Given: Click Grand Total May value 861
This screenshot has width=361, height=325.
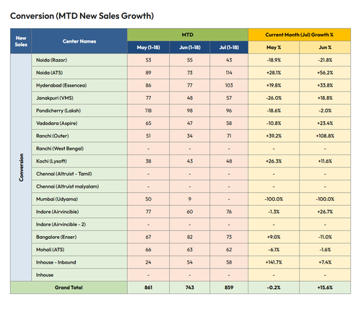Looking at the screenshot, I should click(x=149, y=287).
